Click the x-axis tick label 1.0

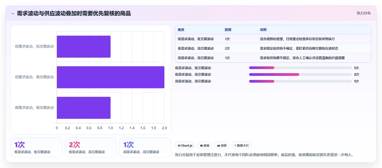110,128
